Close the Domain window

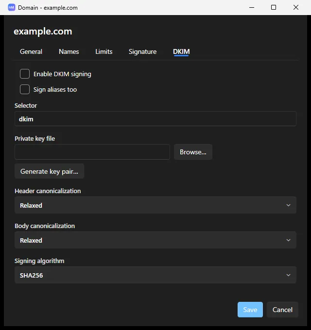[x=296, y=7]
